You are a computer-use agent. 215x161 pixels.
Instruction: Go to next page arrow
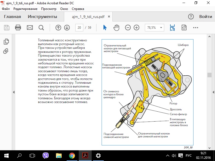click(67, 28)
